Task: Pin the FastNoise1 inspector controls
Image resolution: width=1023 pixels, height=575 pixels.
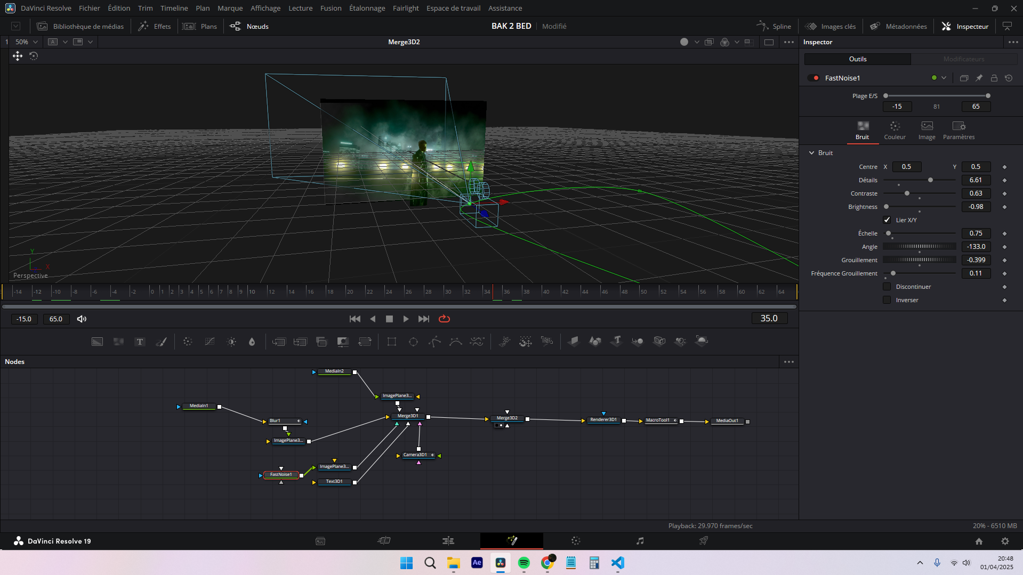Action: (x=979, y=78)
